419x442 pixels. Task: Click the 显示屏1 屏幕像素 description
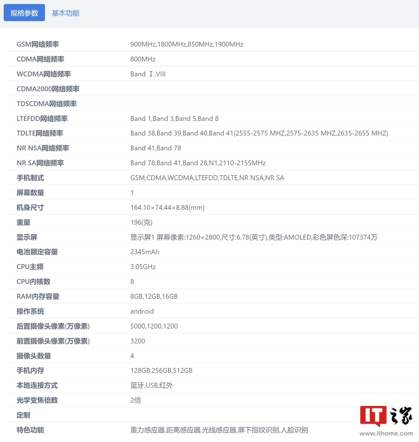[x=254, y=237]
